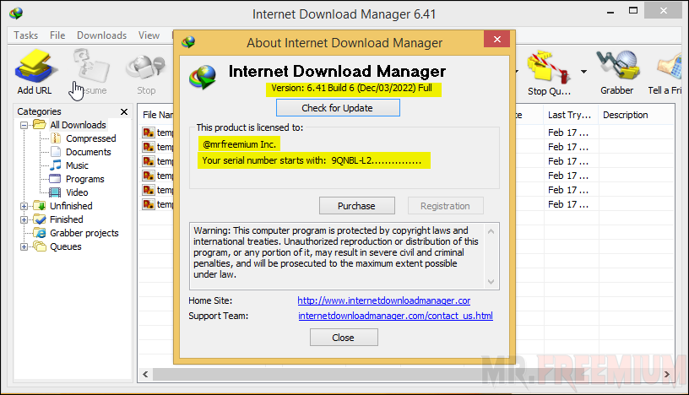Screen dimensions: 689x395
Task: Click first file icon in download list
Action: point(149,133)
